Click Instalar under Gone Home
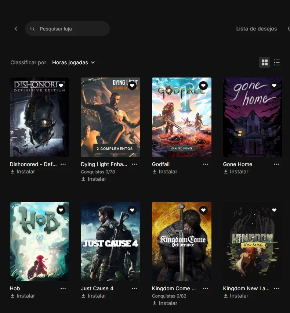Image resolution: width=290 pixels, height=313 pixels. click(236, 172)
